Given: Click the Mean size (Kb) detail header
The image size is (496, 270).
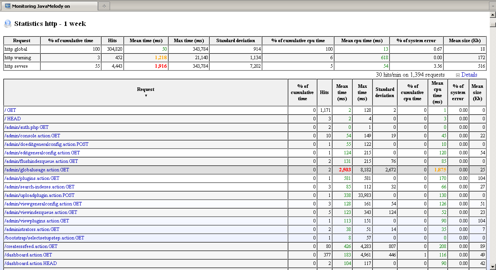Looking at the screenshot, I should (x=477, y=92).
